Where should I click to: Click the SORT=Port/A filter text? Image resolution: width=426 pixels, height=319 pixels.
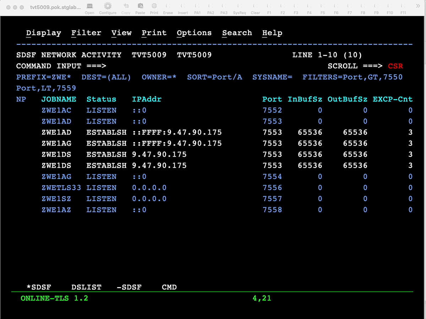pos(214,77)
